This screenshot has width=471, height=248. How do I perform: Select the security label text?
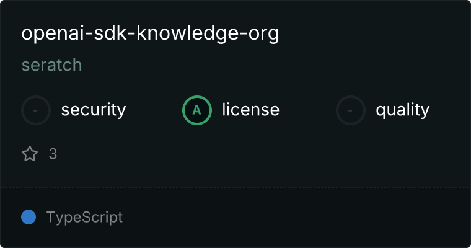click(x=94, y=110)
